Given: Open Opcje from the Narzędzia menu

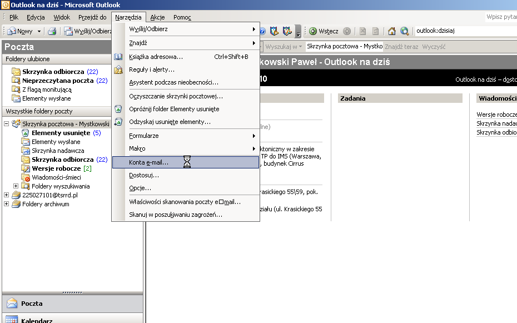Looking at the screenshot, I should coord(186,188).
